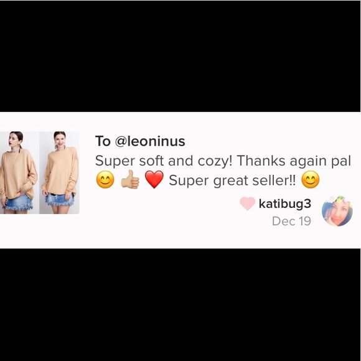361x361 pixels.
Task: Click the blue denim skirt in left photo
Action: (17, 202)
